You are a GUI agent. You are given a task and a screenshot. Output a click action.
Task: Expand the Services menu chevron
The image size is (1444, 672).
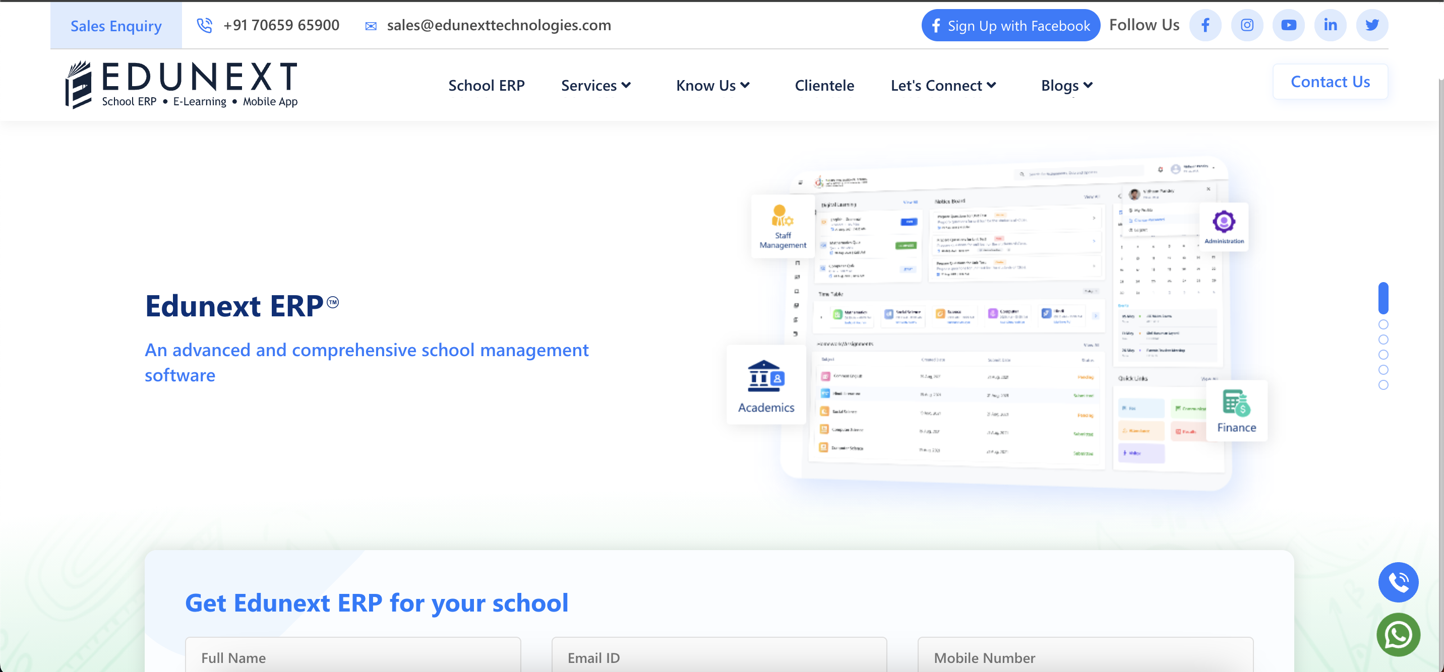click(x=626, y=85)
